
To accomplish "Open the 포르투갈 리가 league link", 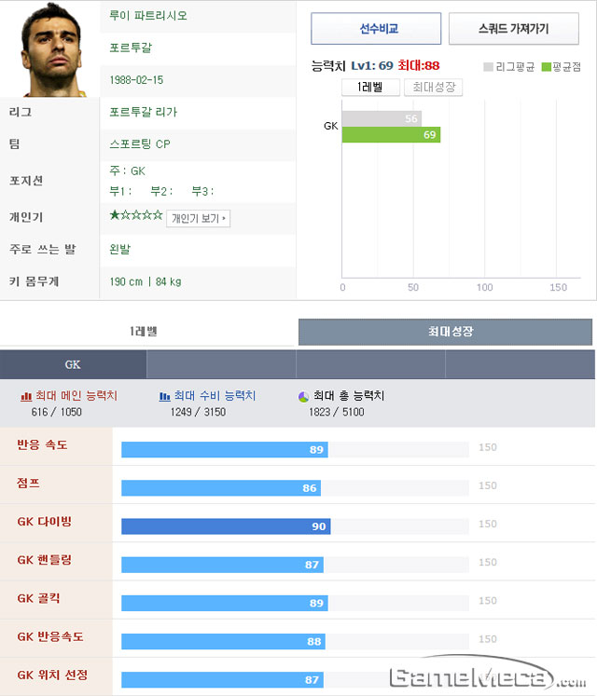I will (143, 113).
